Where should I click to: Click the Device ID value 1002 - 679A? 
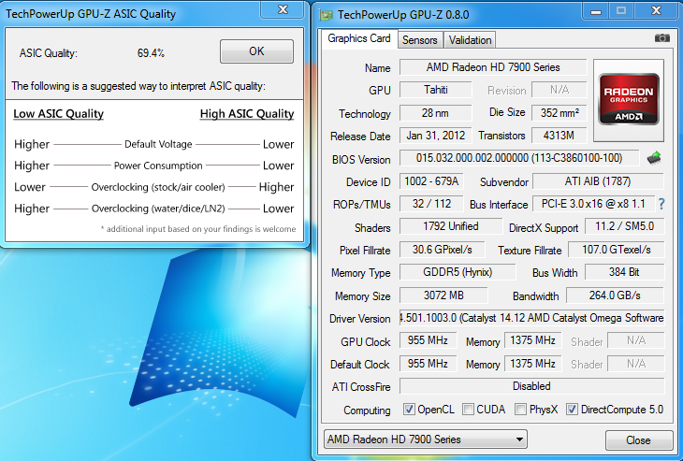(x=431, y=181)
